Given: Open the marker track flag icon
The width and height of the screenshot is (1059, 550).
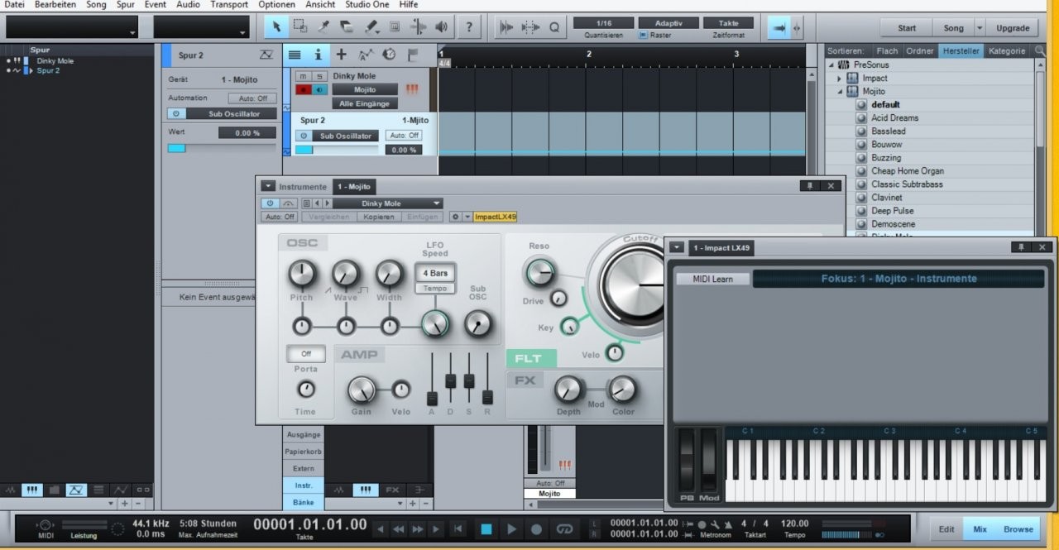Looking at the screenshot, I should point(412,55).
